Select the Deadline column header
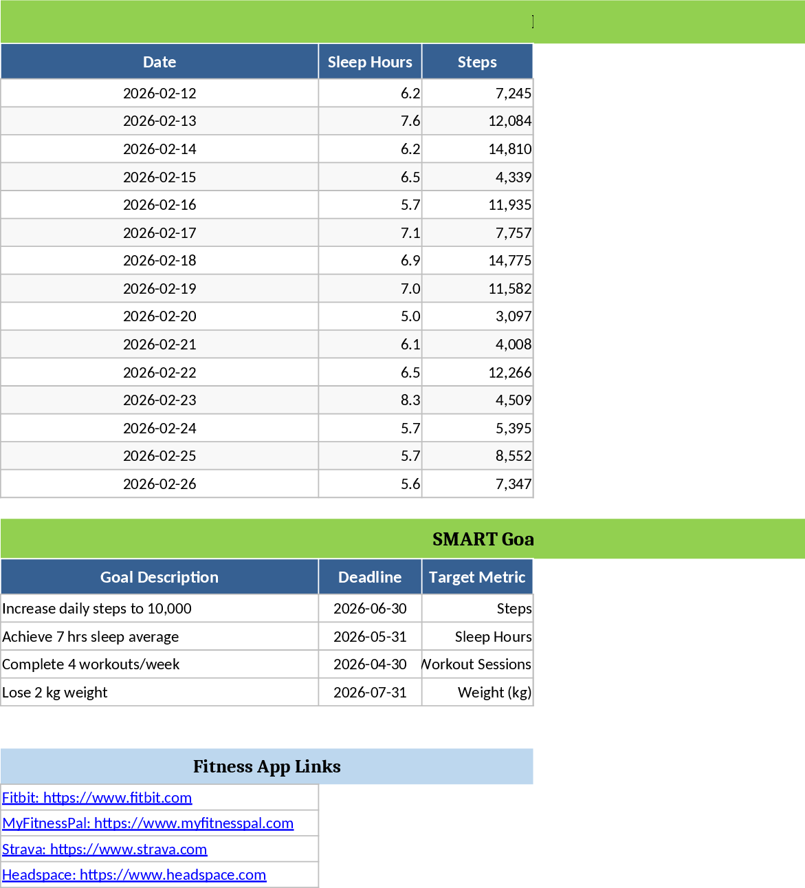Image resolution: width=805 pixels, height=888 pixels. coord(370,577)
